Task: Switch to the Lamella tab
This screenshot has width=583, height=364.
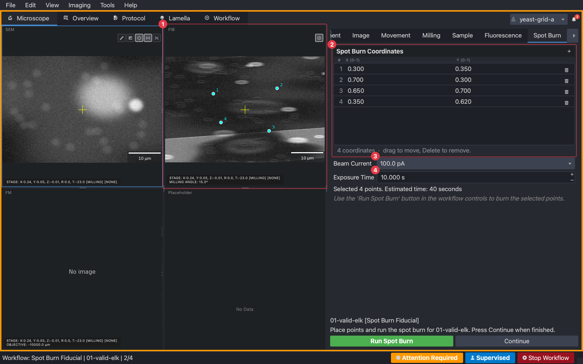Action: [175, 18]
